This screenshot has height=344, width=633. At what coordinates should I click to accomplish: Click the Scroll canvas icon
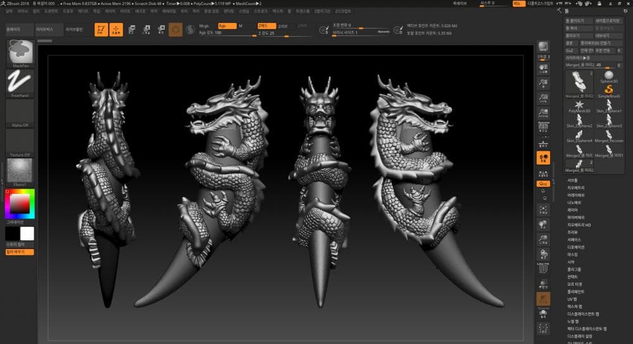click(x=543, y=68)
